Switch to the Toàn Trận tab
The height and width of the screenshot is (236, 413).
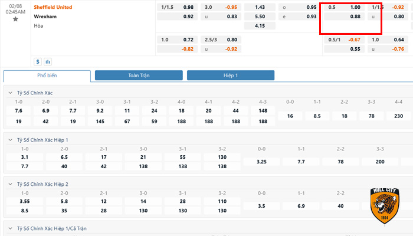pyautogui.click(x=138, y=76)
